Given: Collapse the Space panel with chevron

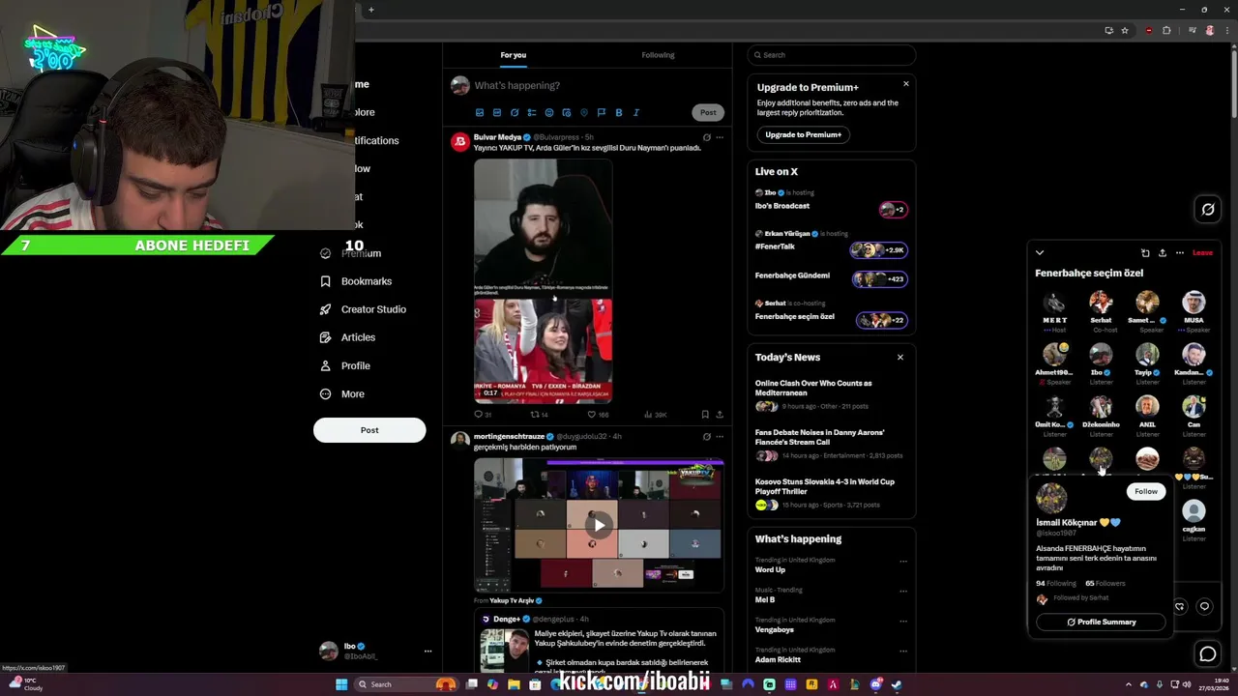Looking at the screenshot, I should click(x=1040, y=253).
